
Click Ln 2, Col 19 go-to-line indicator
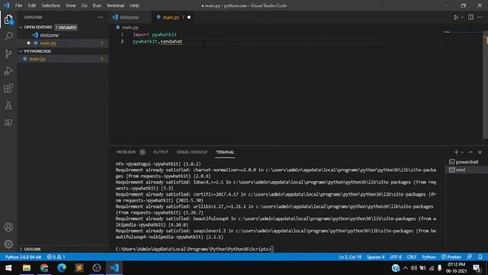350,257
